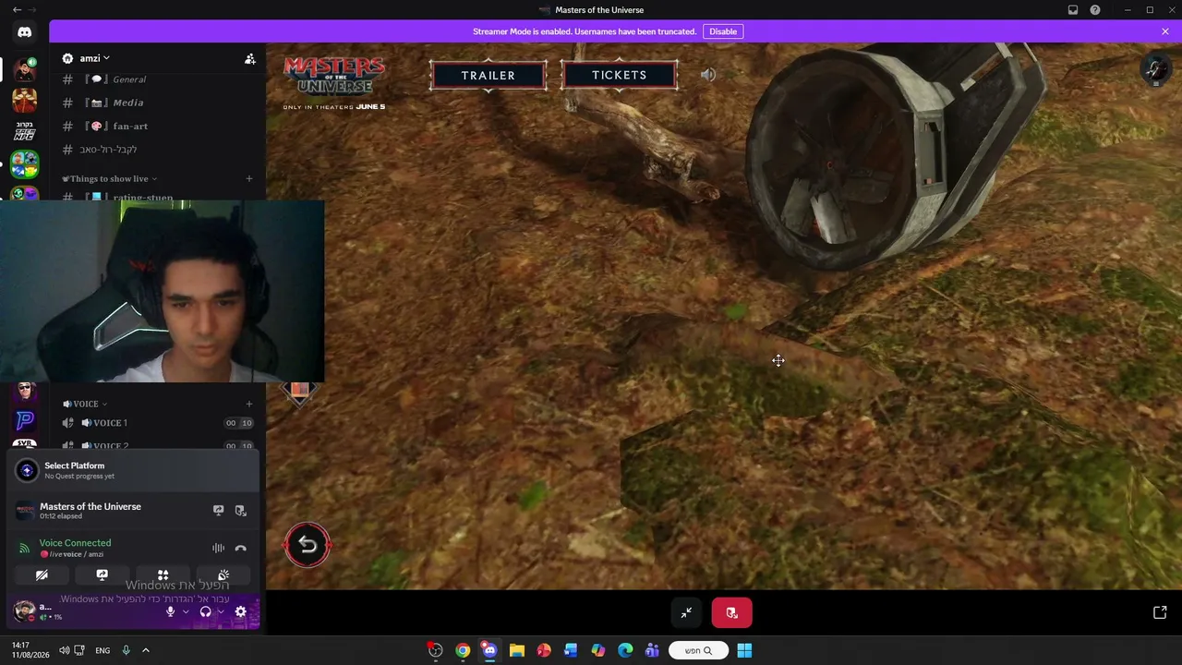Open user avatar profile in user panel
The image size is (1182, 665).
point(25,611)
